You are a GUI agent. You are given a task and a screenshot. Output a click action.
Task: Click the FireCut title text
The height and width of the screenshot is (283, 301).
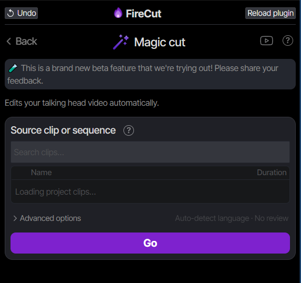[x=143, y=14]
